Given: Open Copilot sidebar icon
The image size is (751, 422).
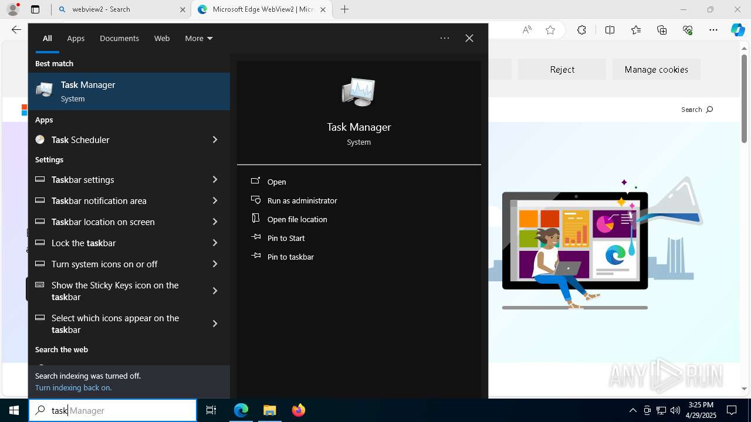Looking at the screenshot, I should click(x=738, y=30).
